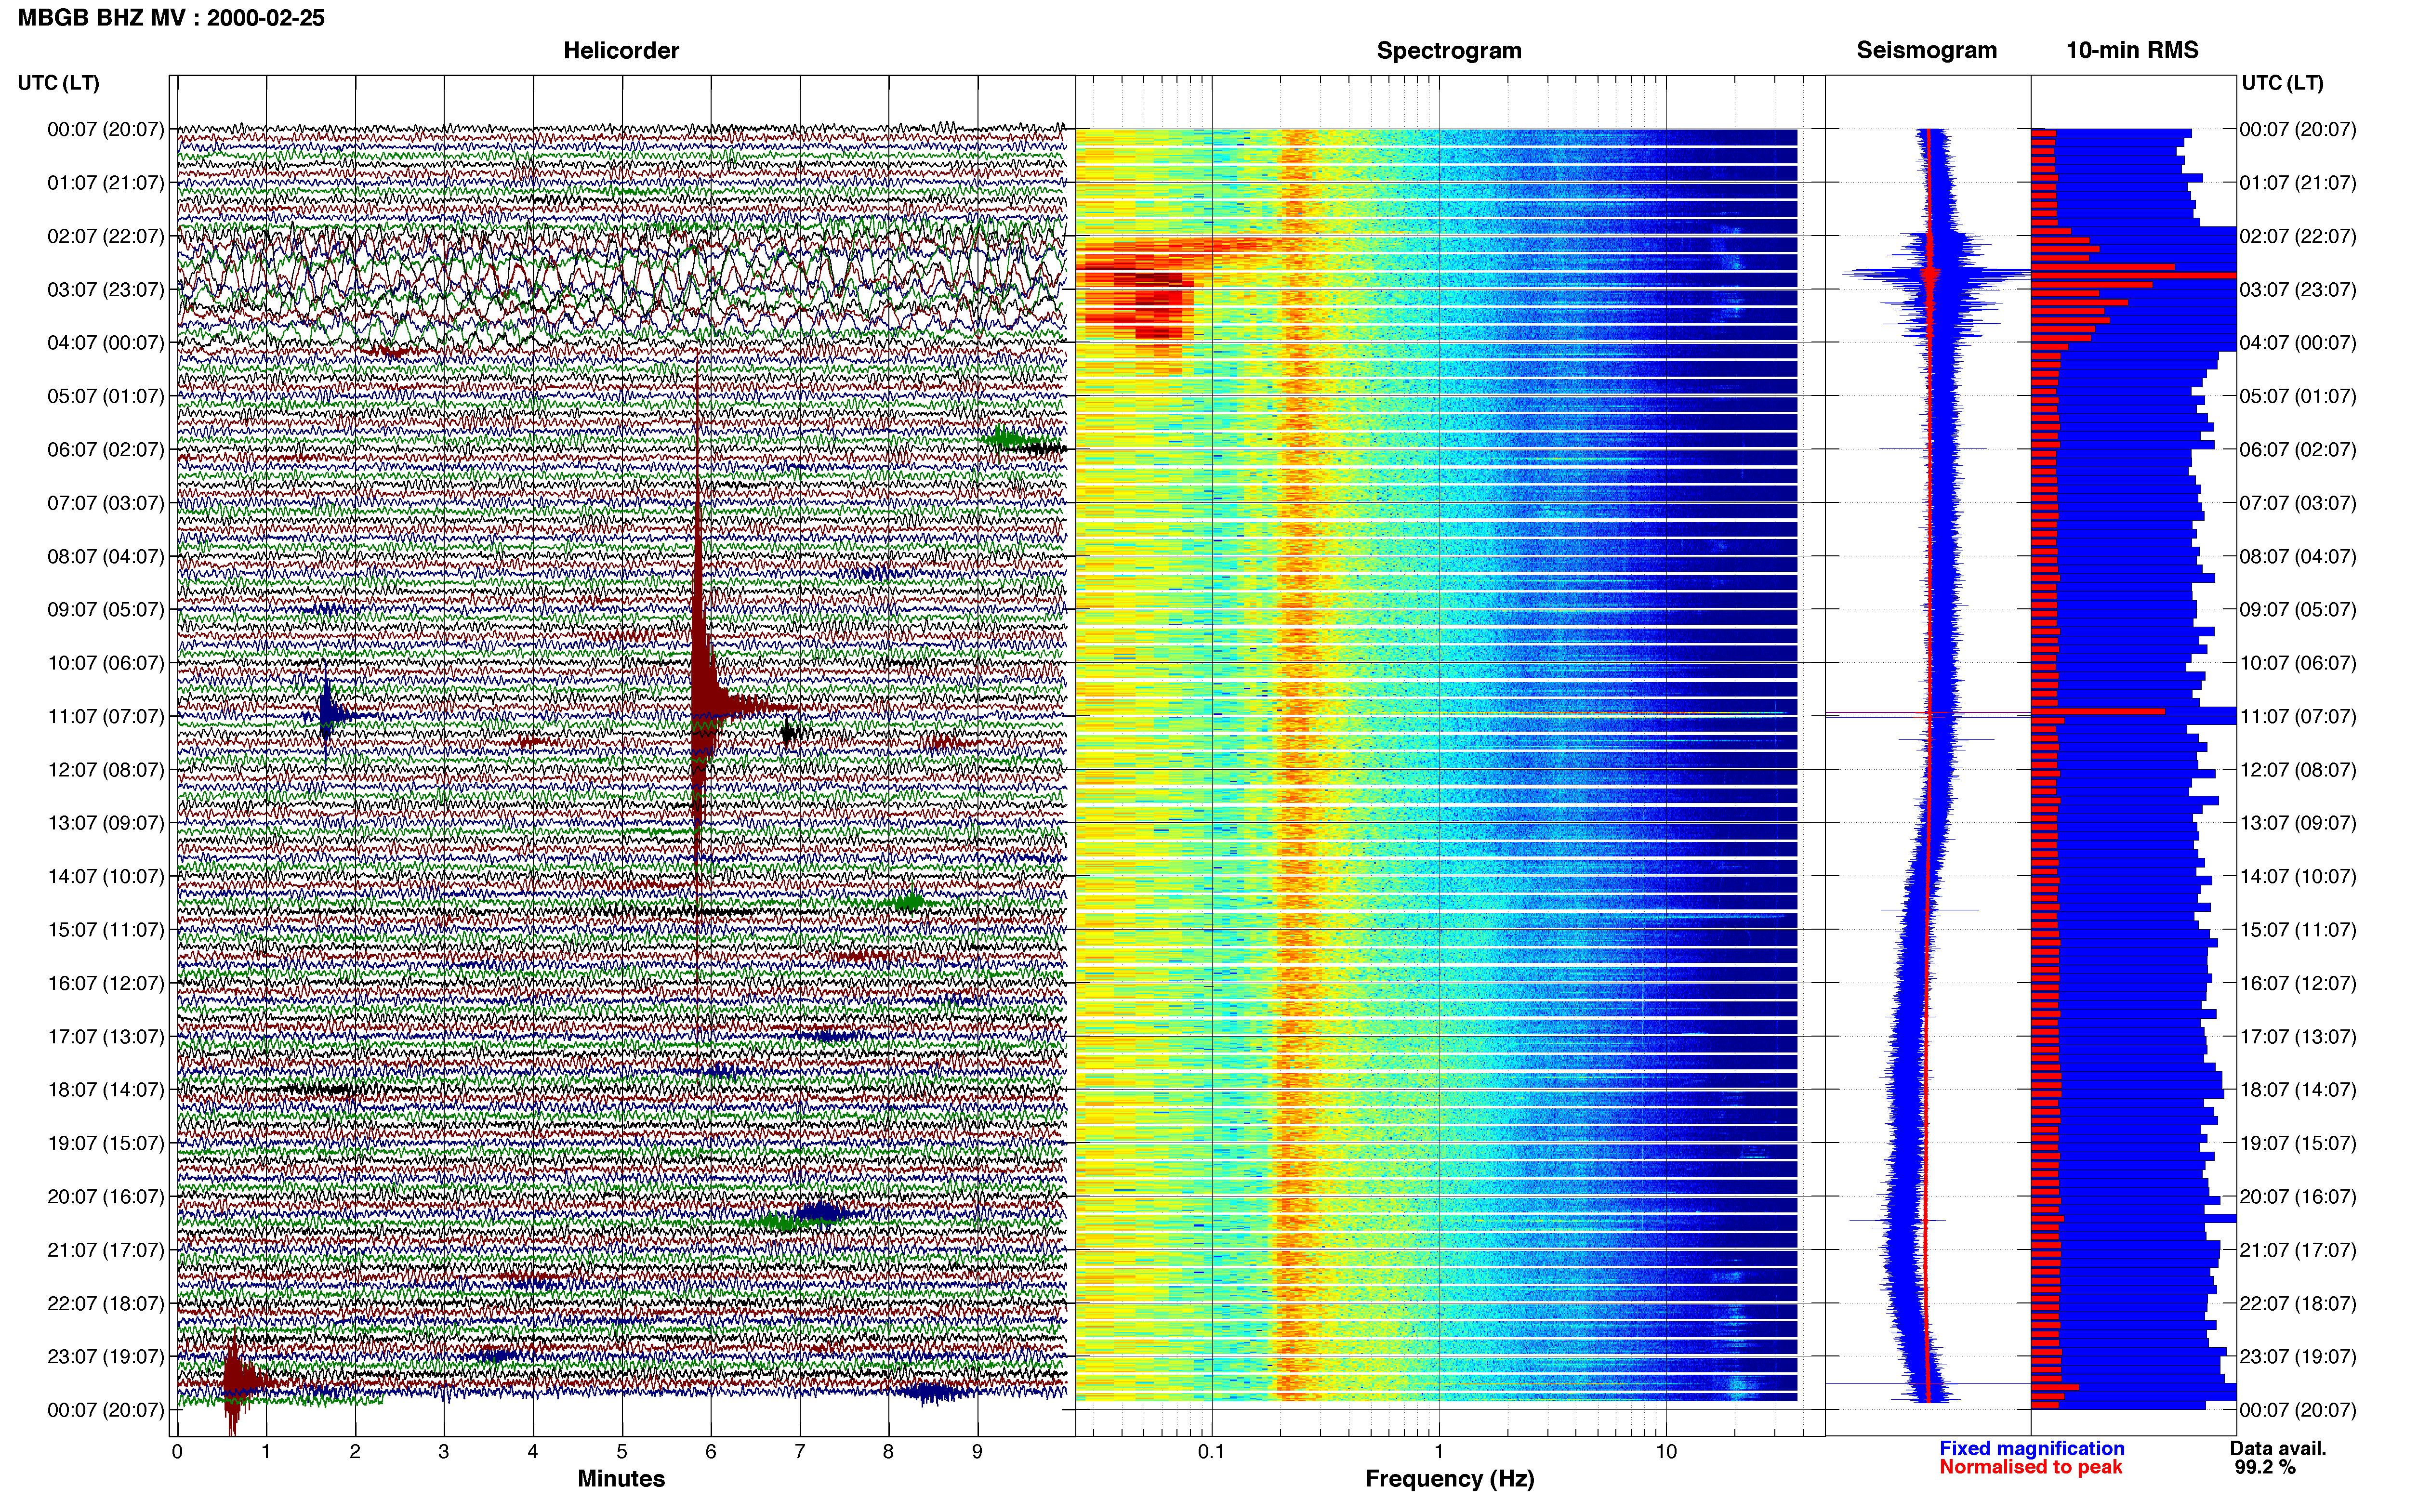Click the left time label '23:07 (19:07)'

(x=105, y=1356)
